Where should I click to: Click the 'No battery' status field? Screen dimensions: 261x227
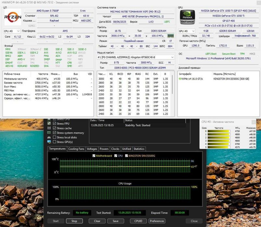82,213
